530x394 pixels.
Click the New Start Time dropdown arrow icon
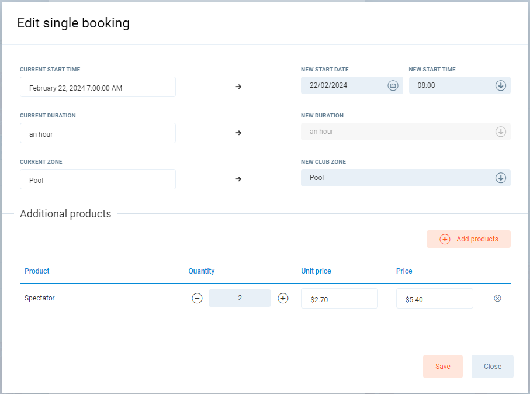click(x=500, y=85)
